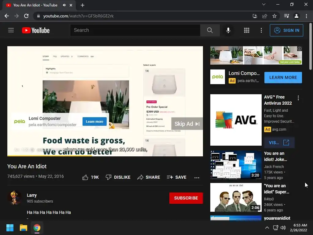Open a new browser tab
The height and width of the screenshot is (235, 313).
tap(83, 5)
